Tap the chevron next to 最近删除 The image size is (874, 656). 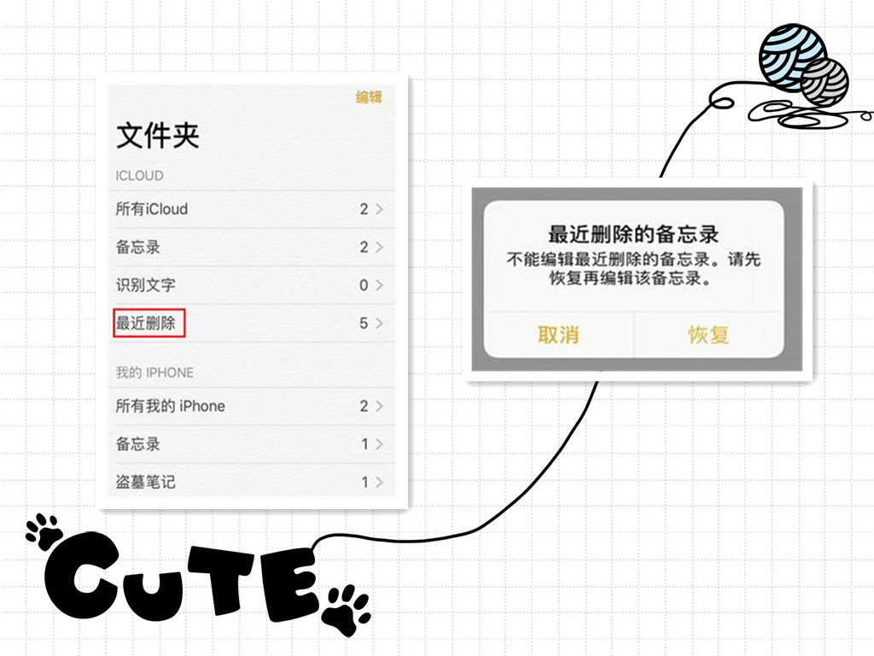point(378,323)
